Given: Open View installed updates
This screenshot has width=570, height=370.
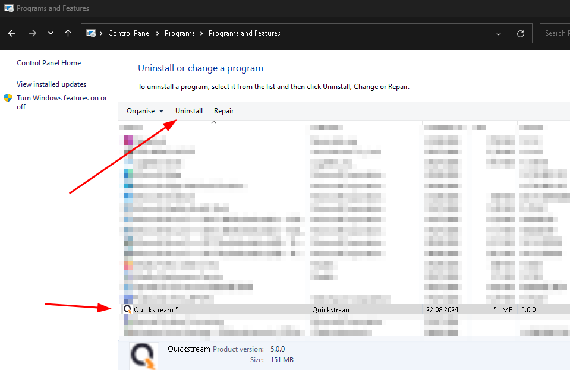Looking at the screenshot, I should [x=51, y=84].
